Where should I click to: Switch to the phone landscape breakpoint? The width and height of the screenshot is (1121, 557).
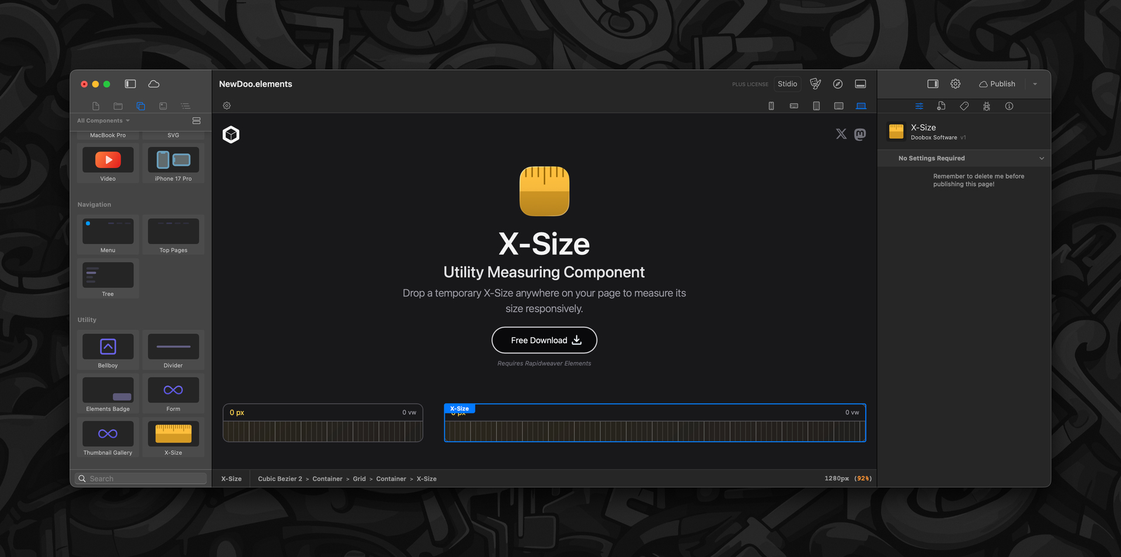click(794, 106)
